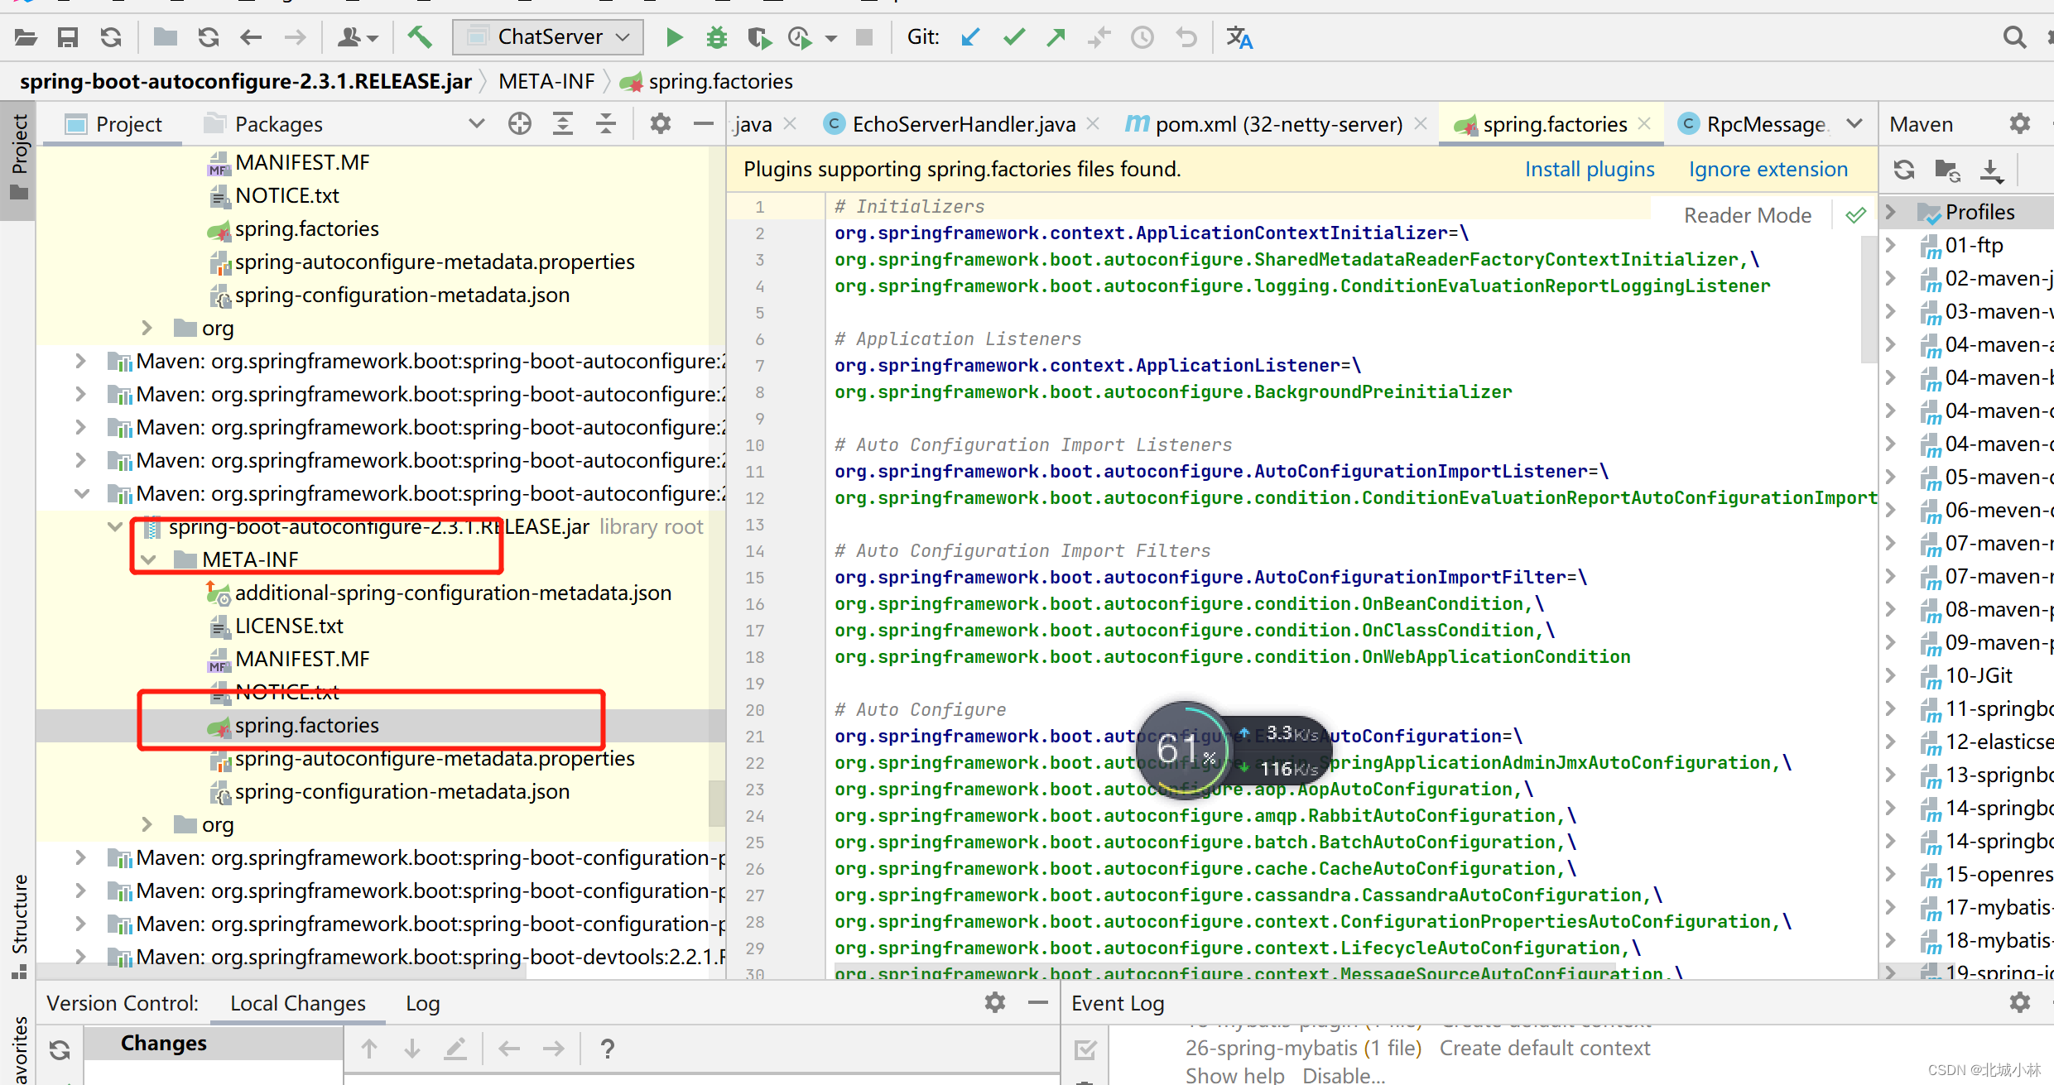Click META-INF in the breadcrumb path
Image resolution: width=2054 pixels, height=1085 pixels.
[x=546, y=81]
